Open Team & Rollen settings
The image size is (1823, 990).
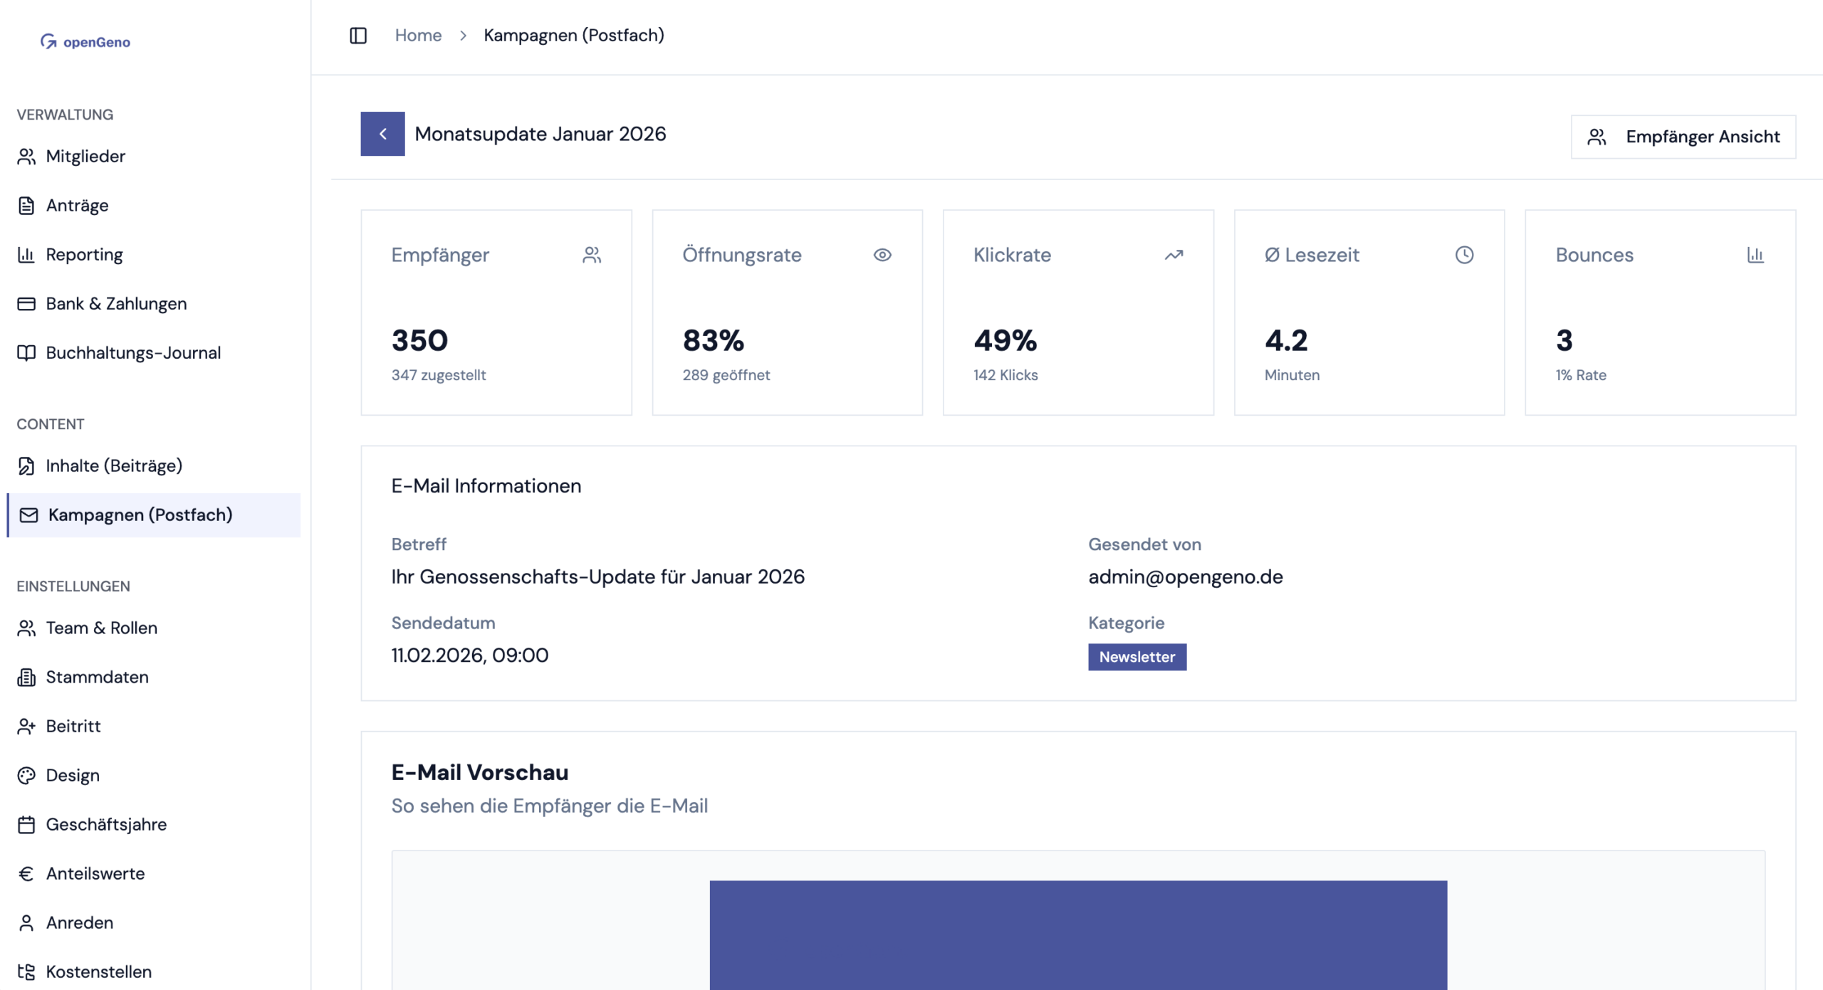coord(101,628)
